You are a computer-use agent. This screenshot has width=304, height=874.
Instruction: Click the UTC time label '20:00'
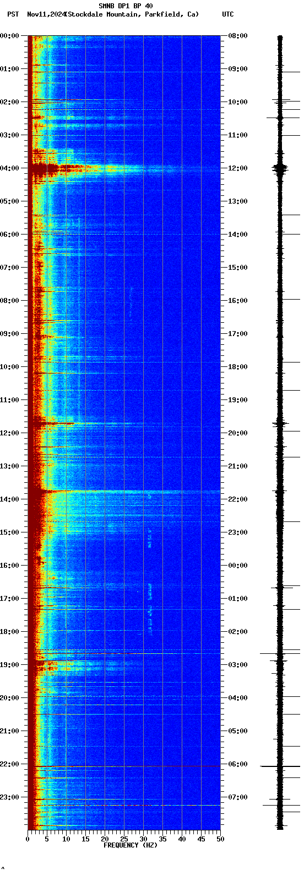[x=238, y=433]
